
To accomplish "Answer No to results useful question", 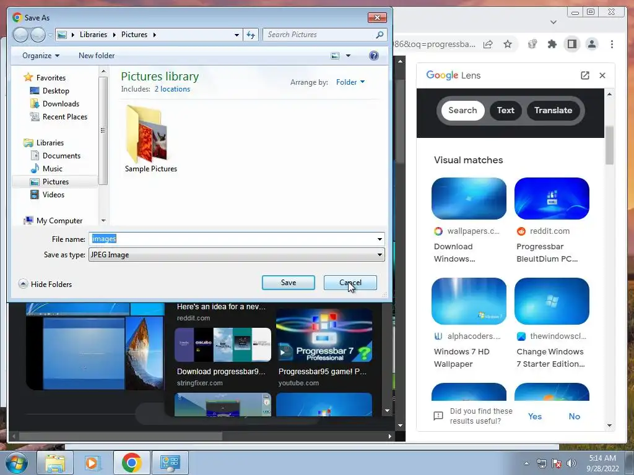I will [574, 416].
